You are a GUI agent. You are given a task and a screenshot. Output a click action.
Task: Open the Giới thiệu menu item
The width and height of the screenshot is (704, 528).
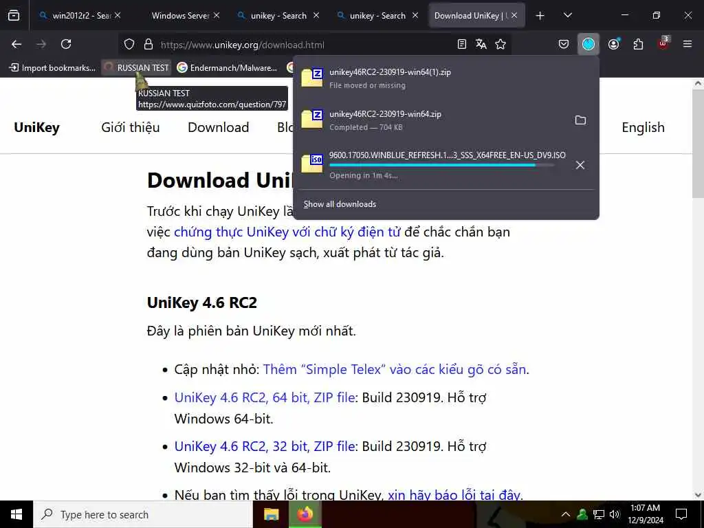130,127
